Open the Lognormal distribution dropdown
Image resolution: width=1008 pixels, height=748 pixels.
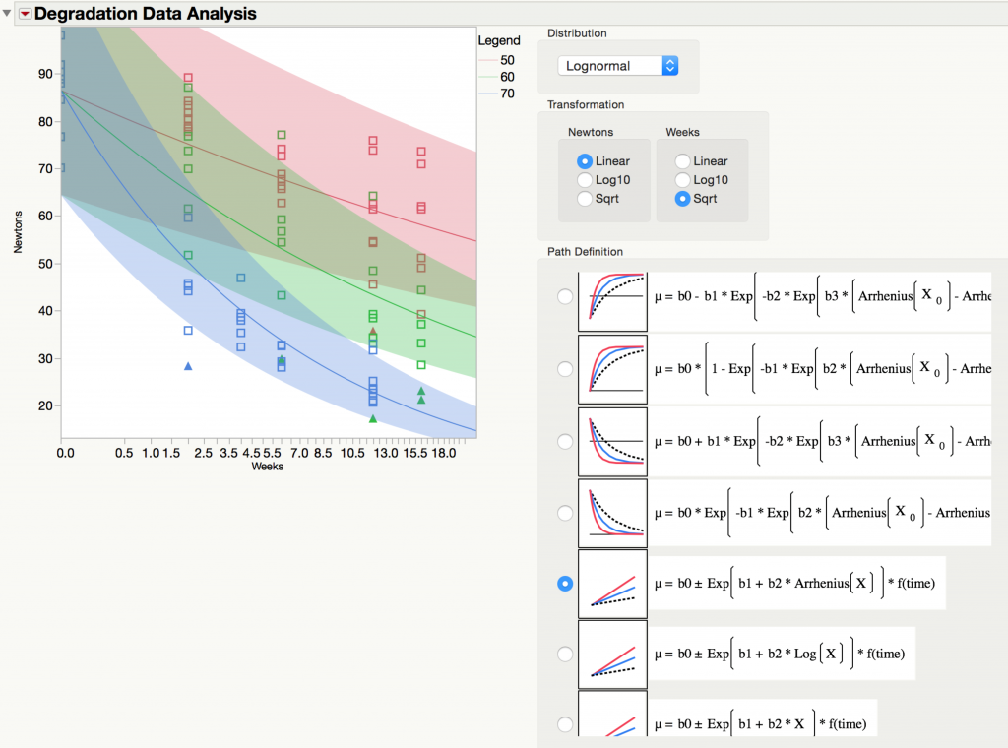618,66
